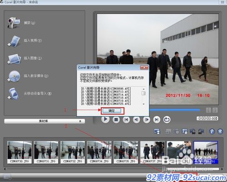Rotate image right 90 degrees
This screenshot has width=227, height=182.
click(x=201, y=131)
